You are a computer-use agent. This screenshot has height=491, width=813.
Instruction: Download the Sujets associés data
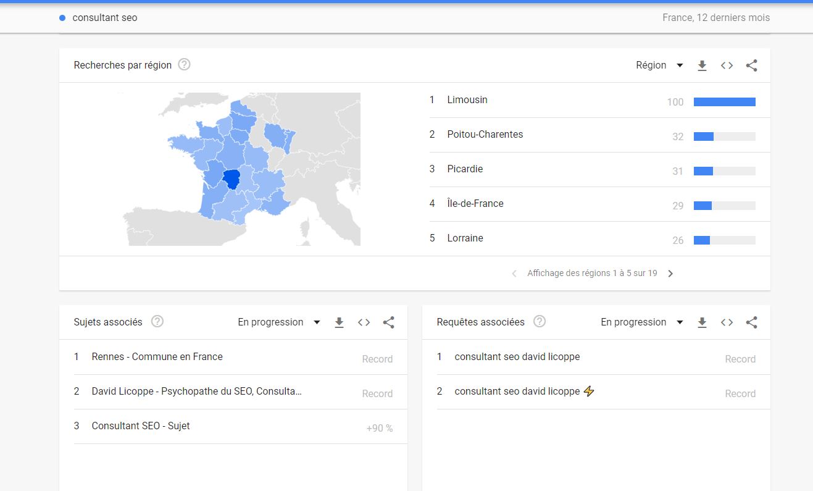[339, 322]
